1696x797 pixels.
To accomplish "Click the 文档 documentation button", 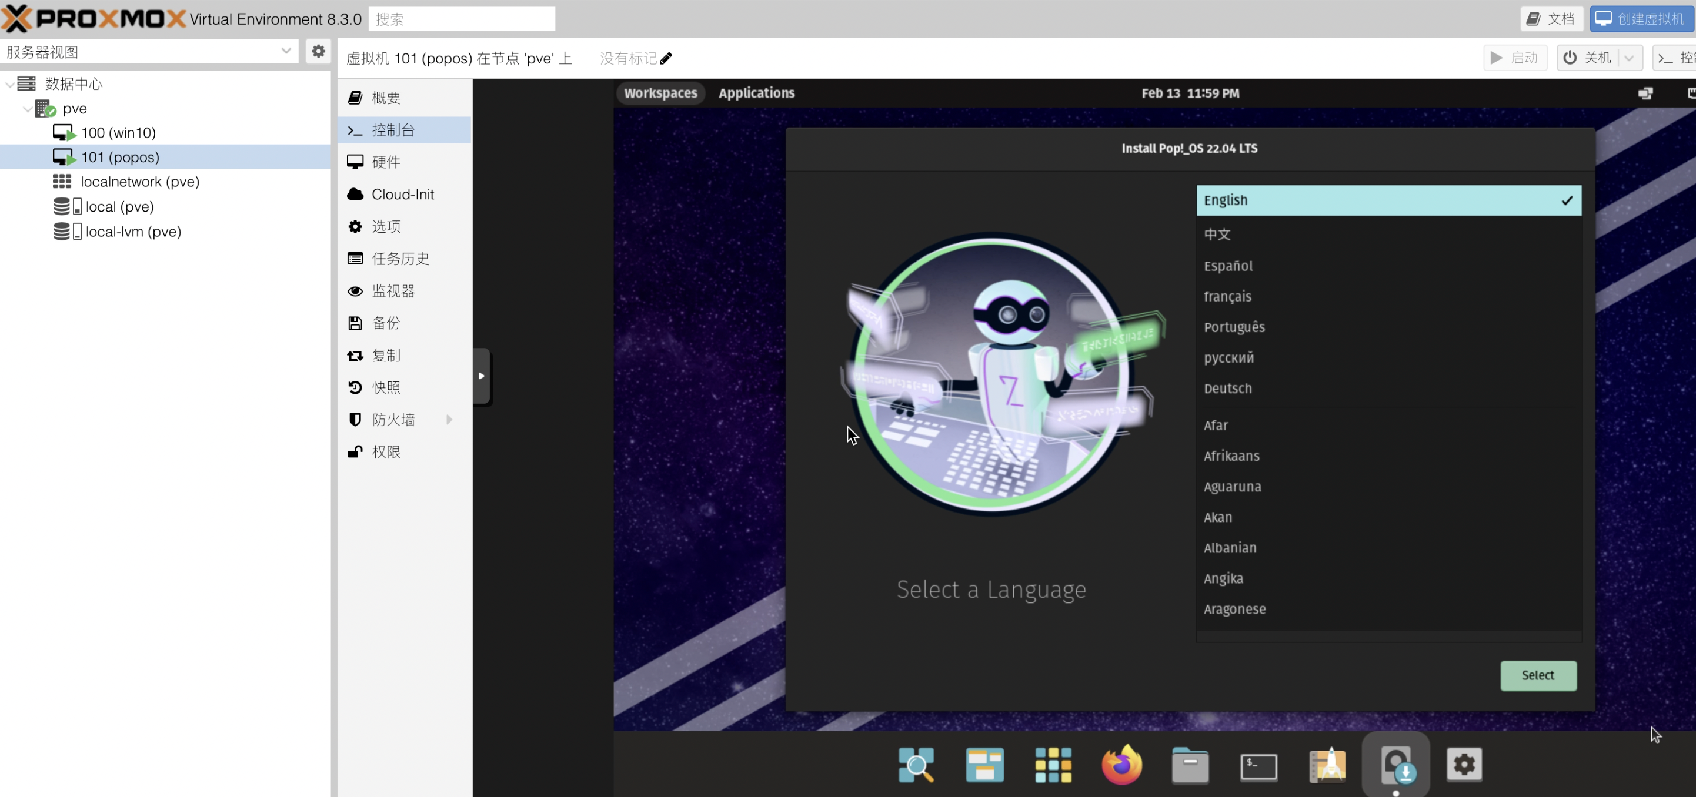I will (1551, 18).
